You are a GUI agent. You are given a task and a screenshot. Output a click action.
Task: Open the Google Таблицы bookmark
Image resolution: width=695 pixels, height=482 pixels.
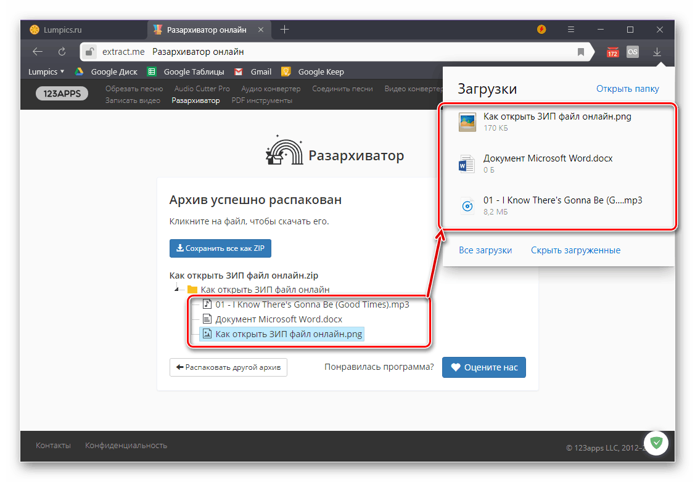click(194, 71)
